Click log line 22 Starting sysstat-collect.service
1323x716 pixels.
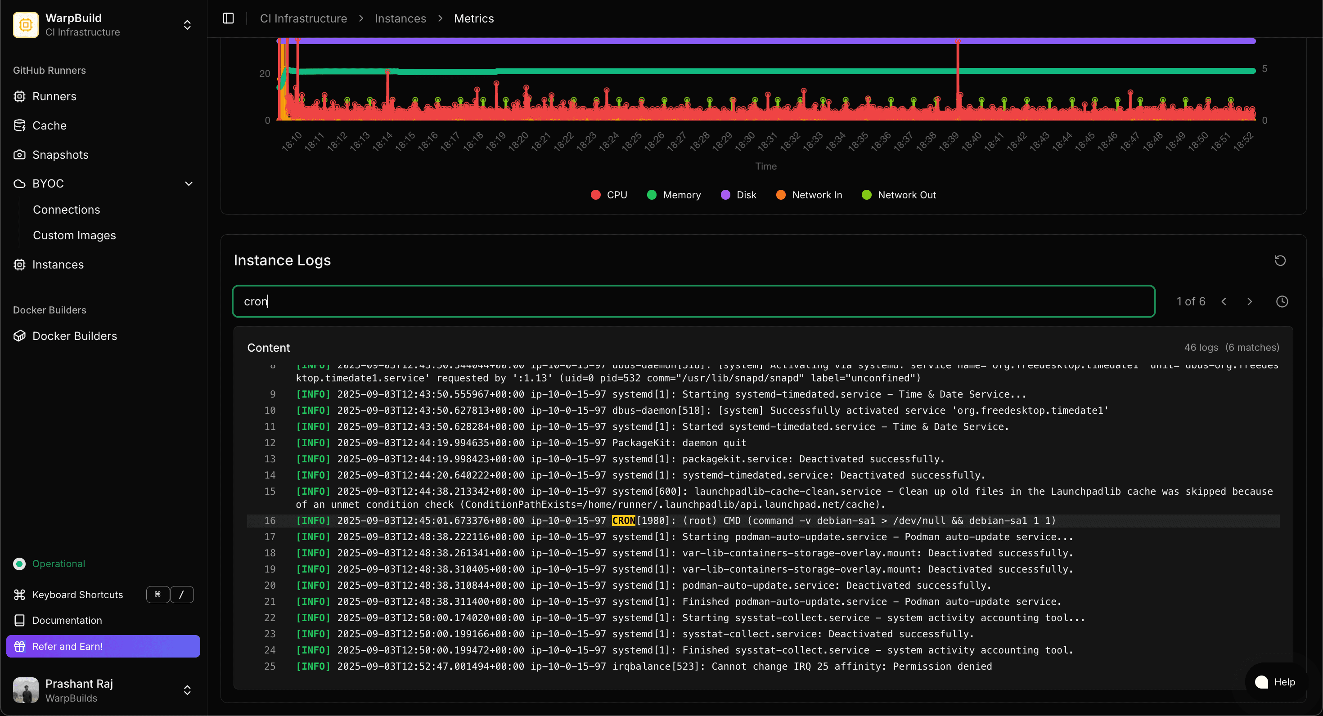763,618
